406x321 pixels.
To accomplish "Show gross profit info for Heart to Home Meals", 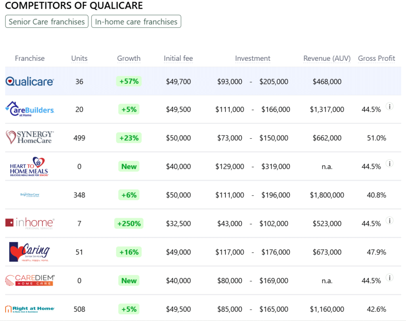I will 389,164.
